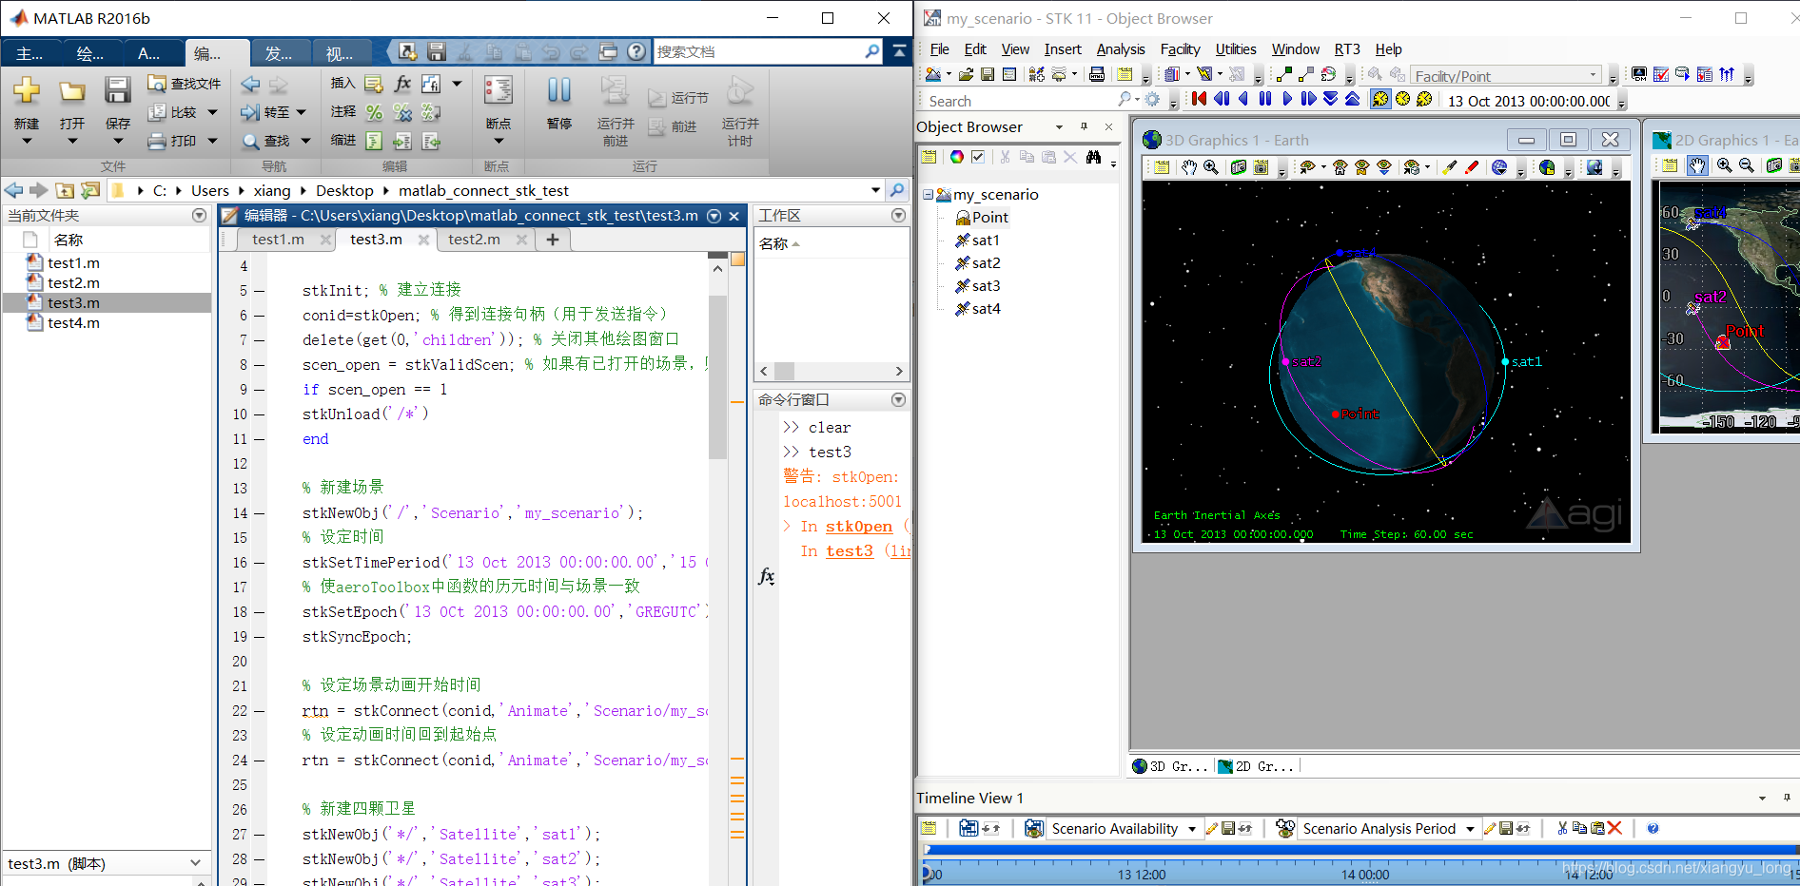Open the stkOpen link in the command window

pyautogui.click(x=859, y=526)
